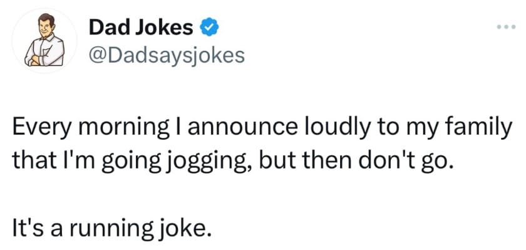Click the blue verified checkmark badge
The width and height of the screenshot is (526, 250).
209,28
